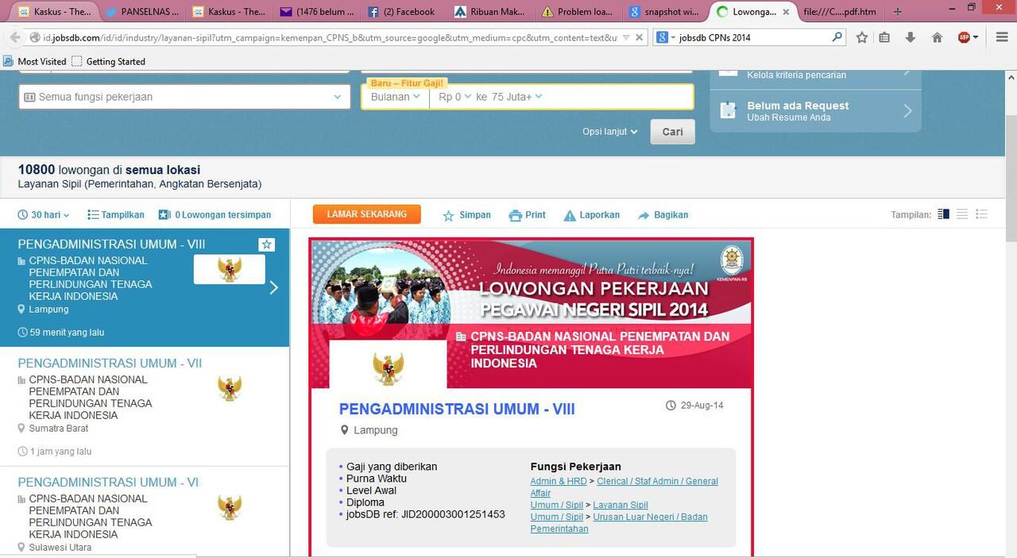This screenshot has width=1017, height=558.
Task: Open the Most Visited bookmarks folder
Action: tap(35, 61)
